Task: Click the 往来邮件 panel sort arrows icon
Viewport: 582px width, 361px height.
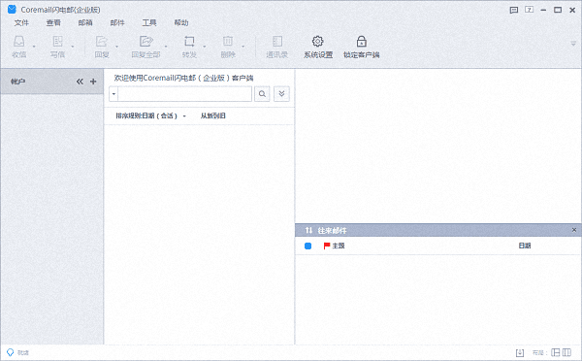Action: (x=308, y=230)
